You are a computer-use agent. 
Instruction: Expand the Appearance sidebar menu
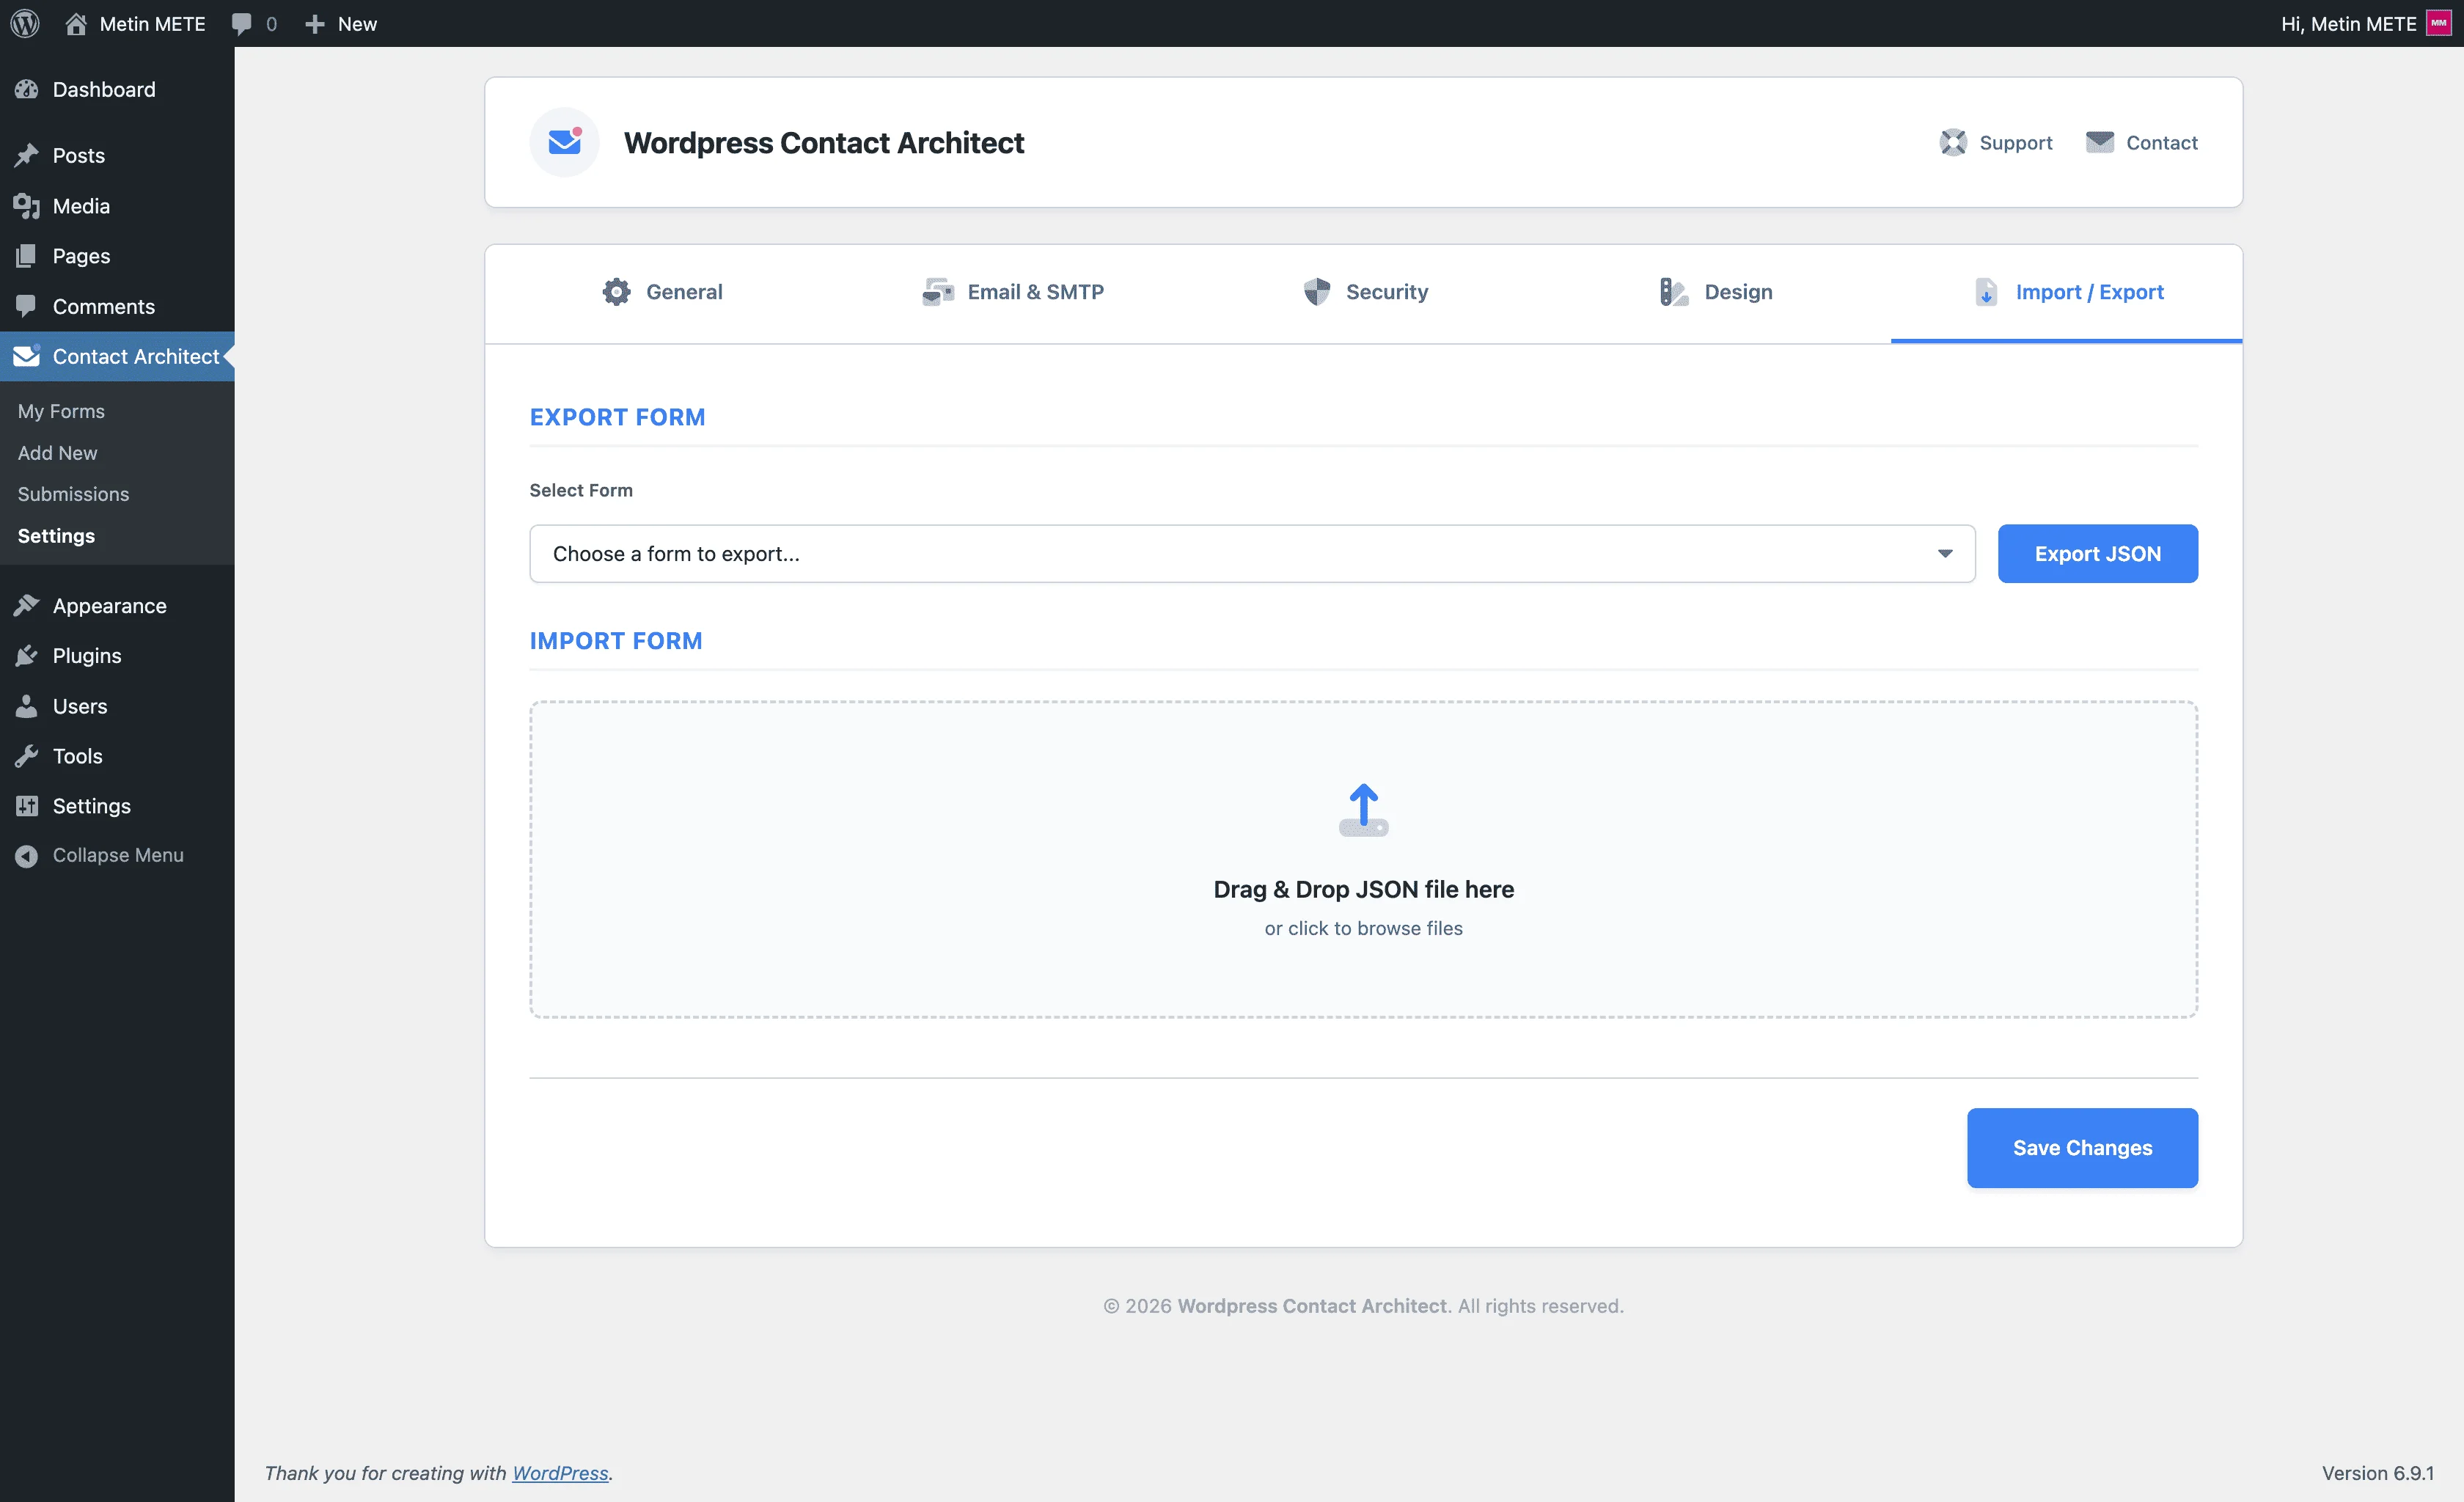click(x=109, y=606)
